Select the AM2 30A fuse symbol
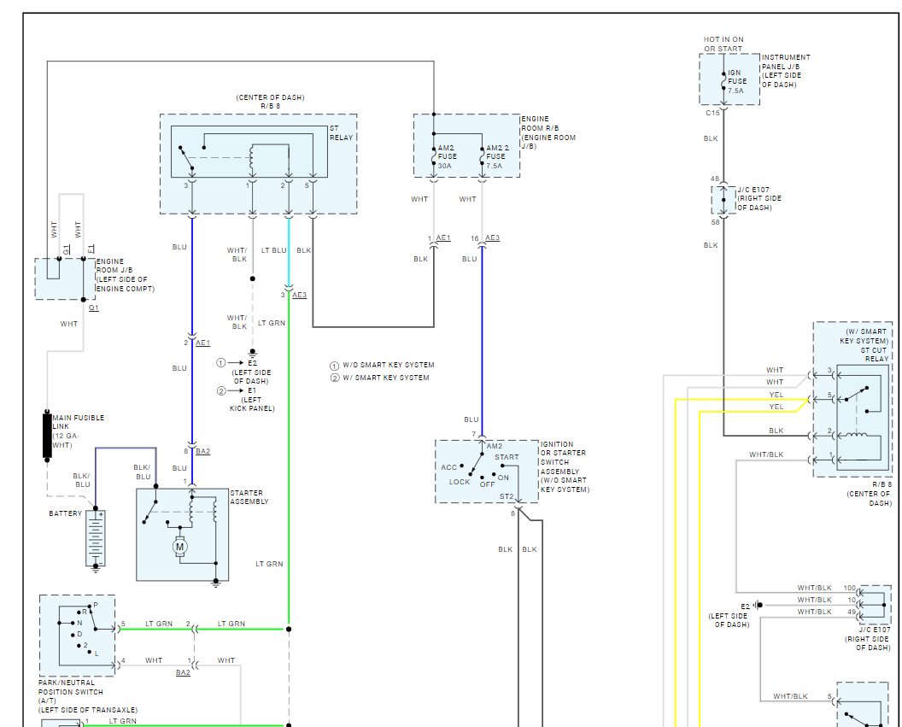The image size is (902, 727). (434, 155)
